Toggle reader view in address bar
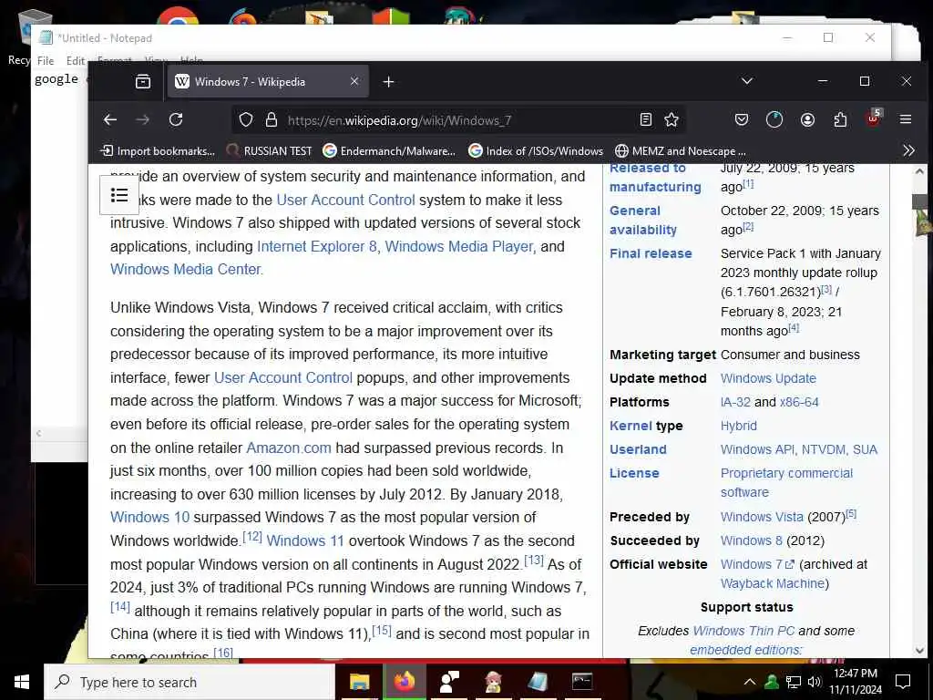Screen dimensions: 933x700 pos(646,119)
